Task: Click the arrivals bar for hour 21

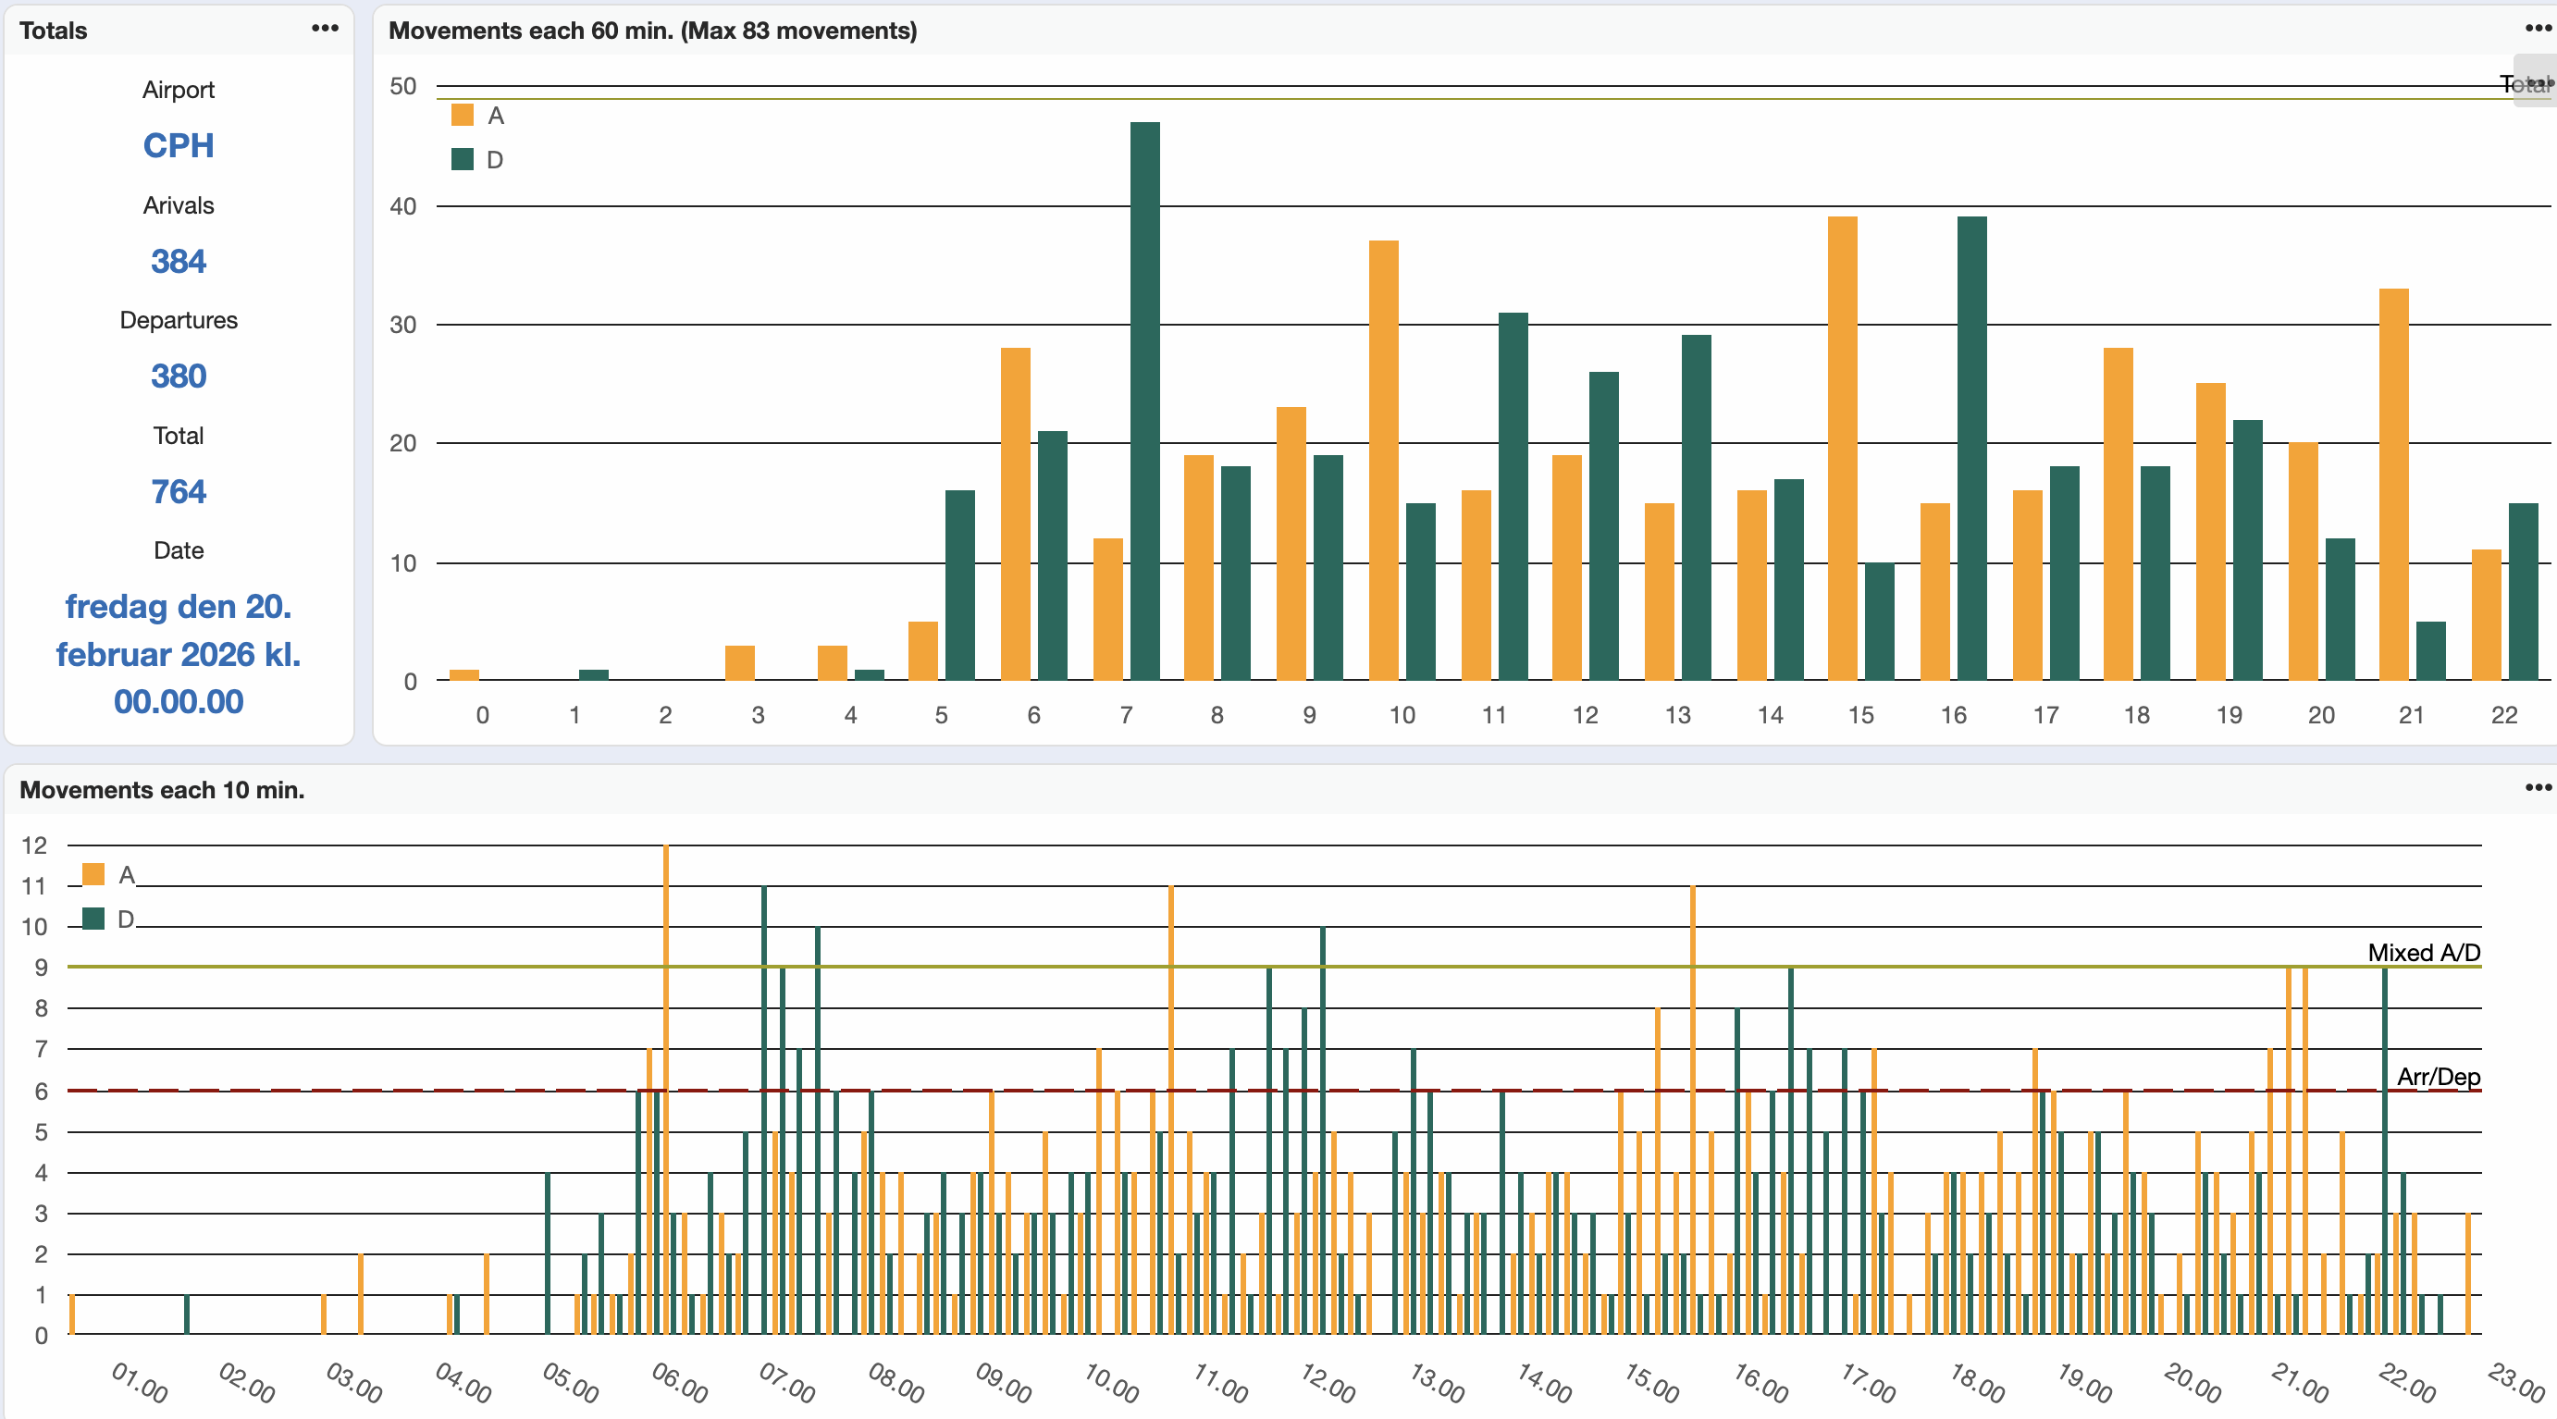Action: click(2394, 484)
